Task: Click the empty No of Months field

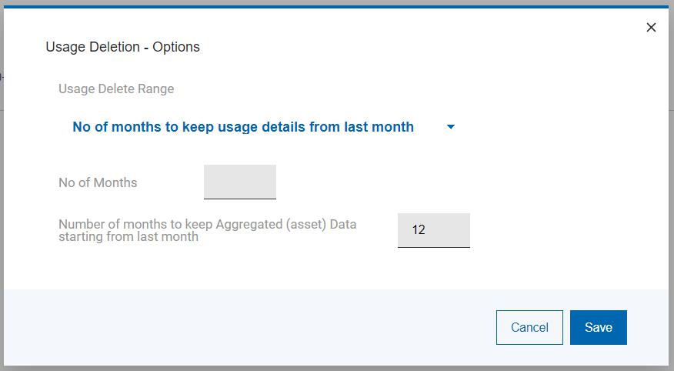Action: (240, 182)
